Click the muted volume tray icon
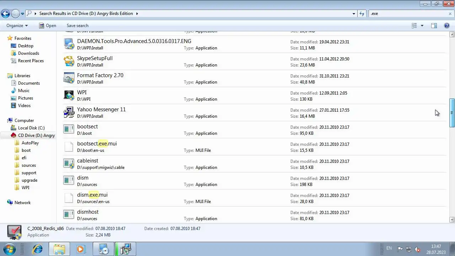Image resolution: width=455 pixels, height=256 pixels. (418, 249)
